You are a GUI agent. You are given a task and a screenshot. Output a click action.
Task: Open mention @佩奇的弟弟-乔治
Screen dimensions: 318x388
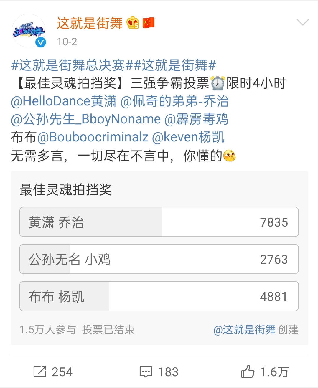(x=174, y=101)
